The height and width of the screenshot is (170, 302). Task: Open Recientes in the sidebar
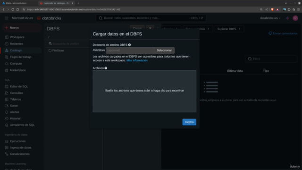coord(17,44)
